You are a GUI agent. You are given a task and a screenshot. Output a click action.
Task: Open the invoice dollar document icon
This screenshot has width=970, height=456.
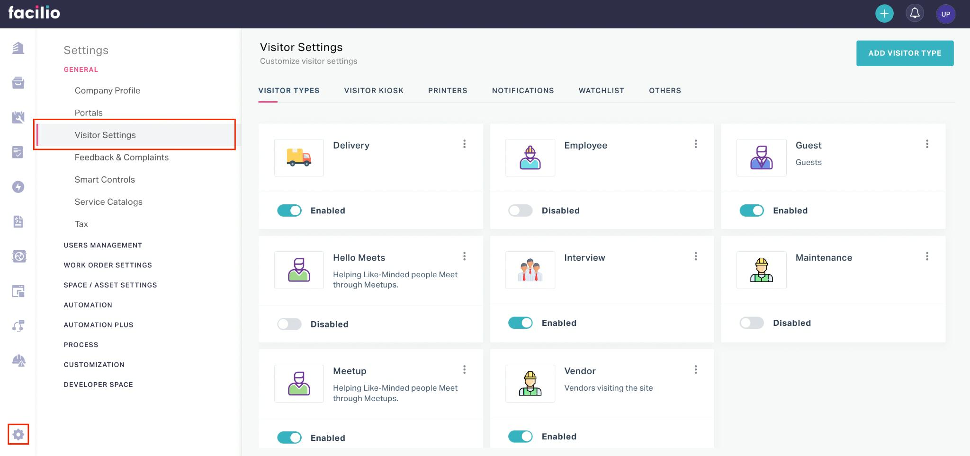point(18,221)
